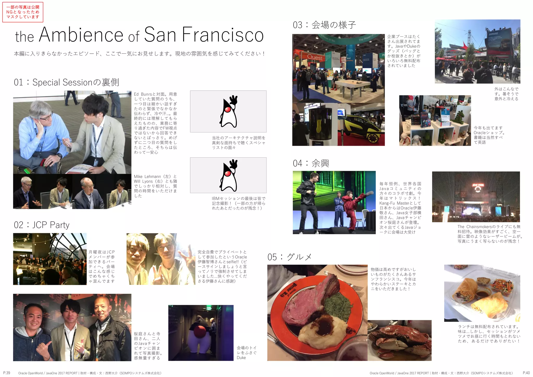Select the Duke mascot placeholder above the IBM session caption

coord(228,175)
